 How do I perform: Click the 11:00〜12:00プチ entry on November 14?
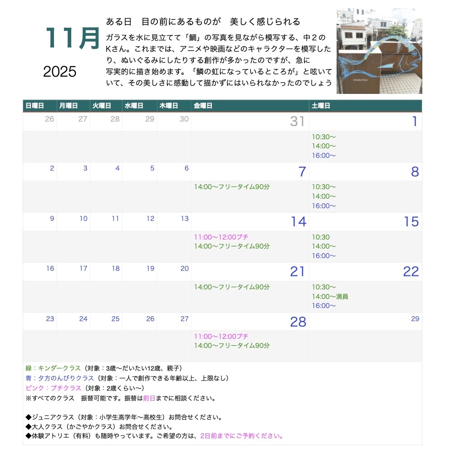pyautogui.click(x=221, y=237)
